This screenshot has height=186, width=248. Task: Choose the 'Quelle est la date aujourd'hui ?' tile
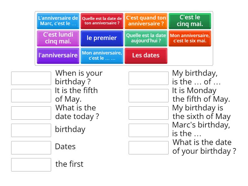[x=146, y=38]
